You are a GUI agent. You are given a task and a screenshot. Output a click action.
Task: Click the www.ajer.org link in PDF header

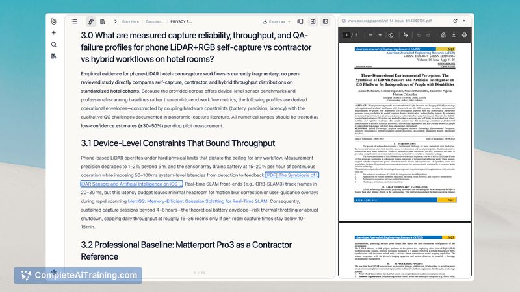[x=447, y=64]
